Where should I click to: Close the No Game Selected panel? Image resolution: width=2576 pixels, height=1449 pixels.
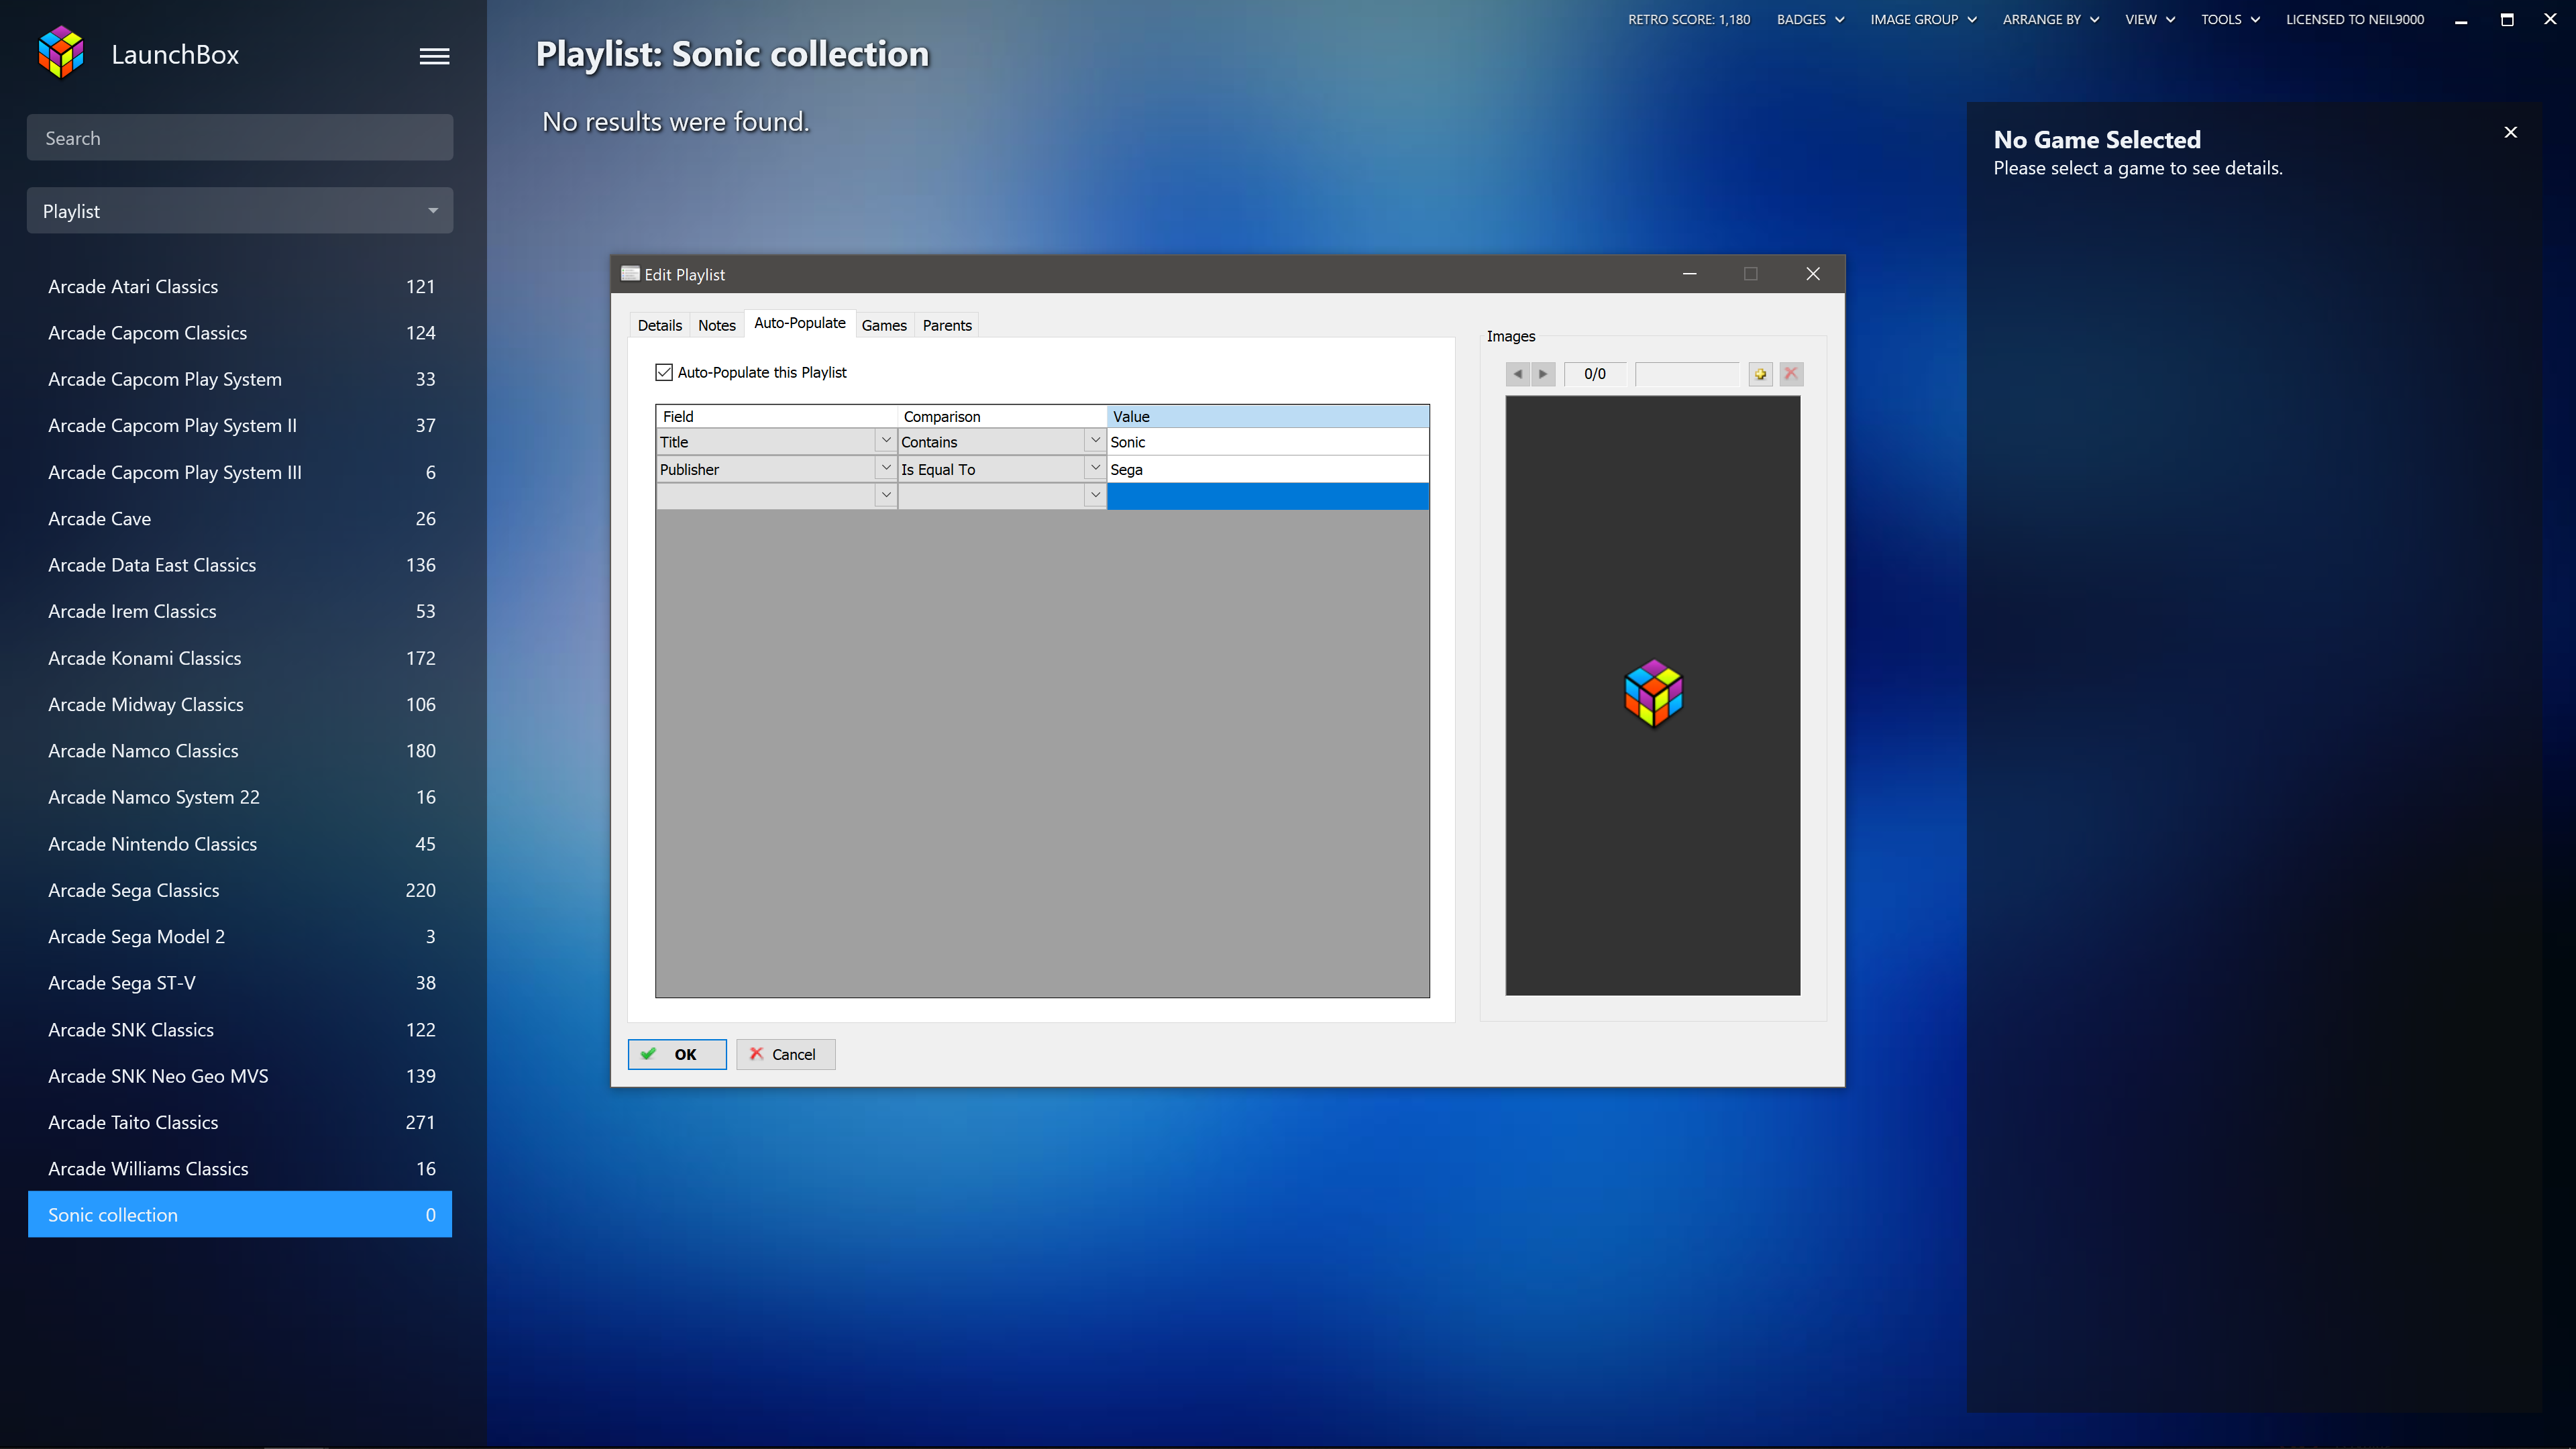coord(2510,132)
